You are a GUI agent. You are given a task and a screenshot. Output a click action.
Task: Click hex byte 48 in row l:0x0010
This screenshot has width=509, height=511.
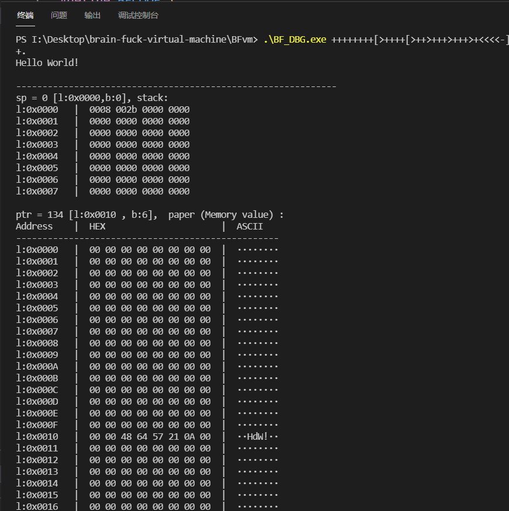pos(126,437)
